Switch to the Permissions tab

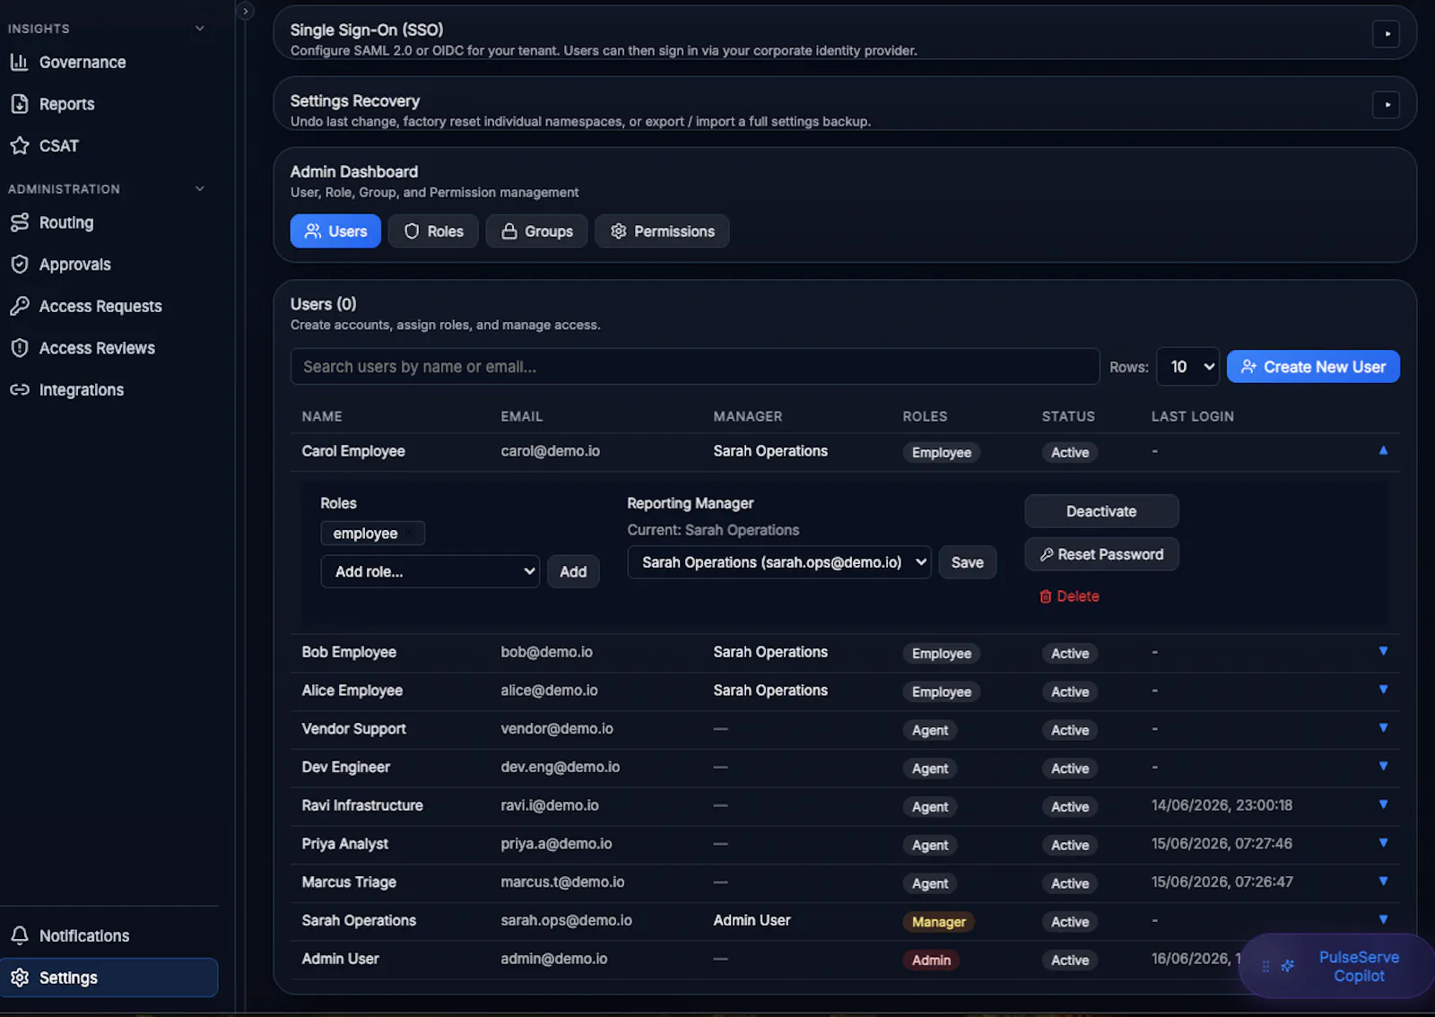[x=662, y=231]
